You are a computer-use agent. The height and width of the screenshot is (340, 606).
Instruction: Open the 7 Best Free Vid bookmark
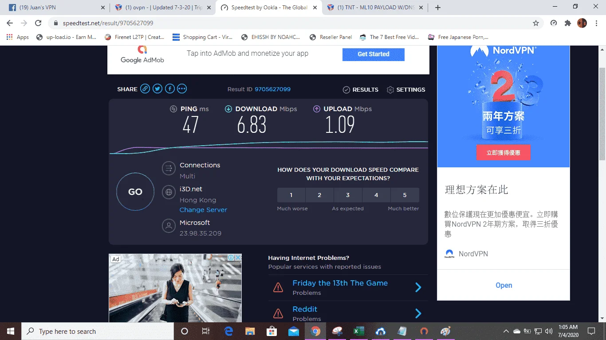coord(390,37)
